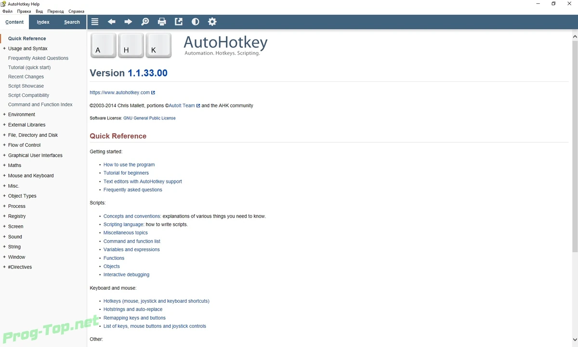Switch to the Content tab
578x347 pixels.
coord(14,22)
